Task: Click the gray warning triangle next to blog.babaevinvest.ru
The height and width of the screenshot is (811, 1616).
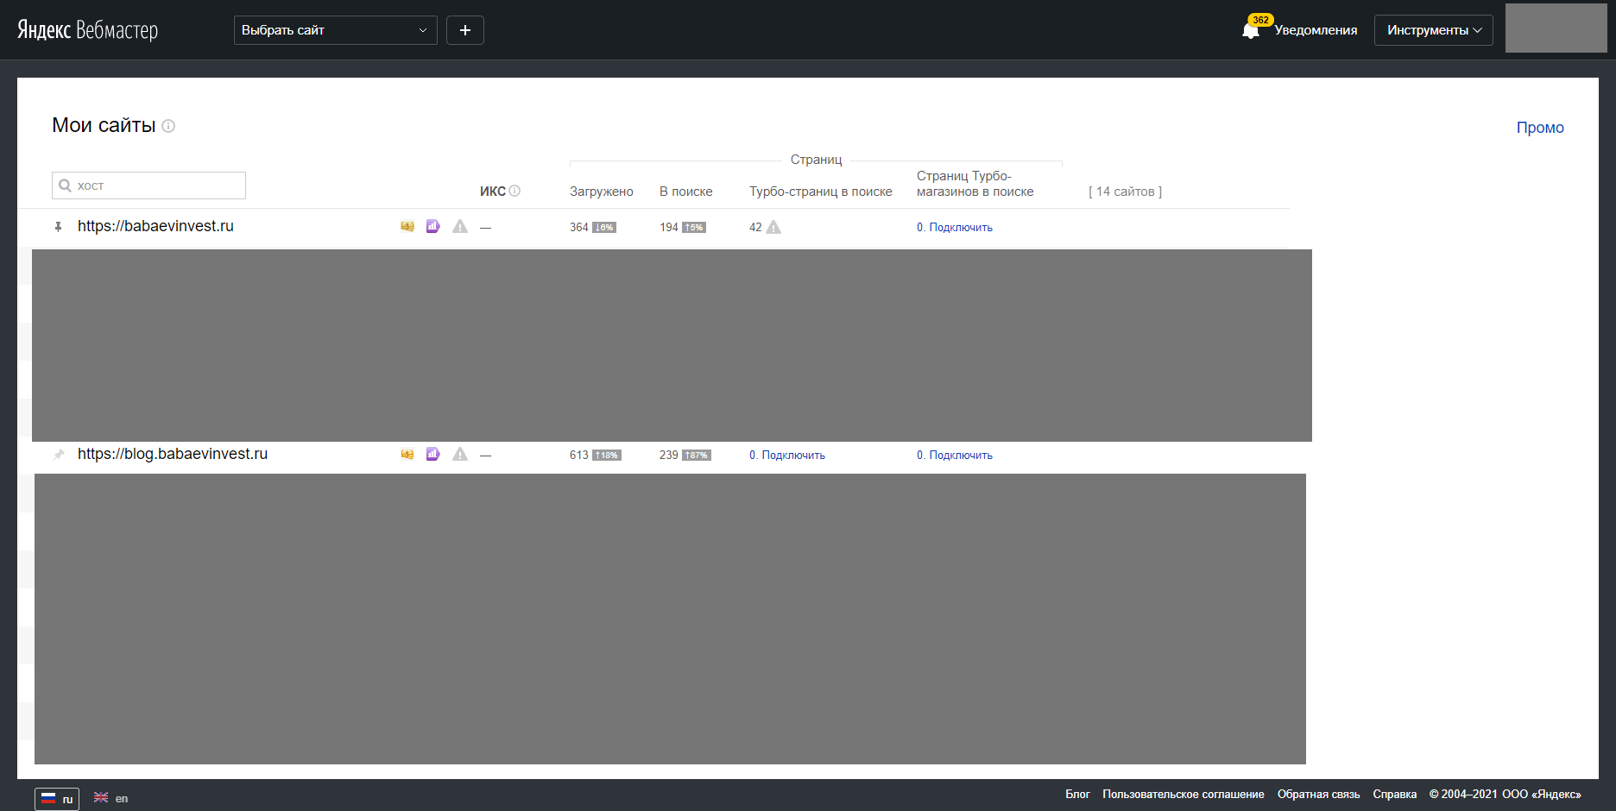Action: pyautogui.click(x=460, y=454)
